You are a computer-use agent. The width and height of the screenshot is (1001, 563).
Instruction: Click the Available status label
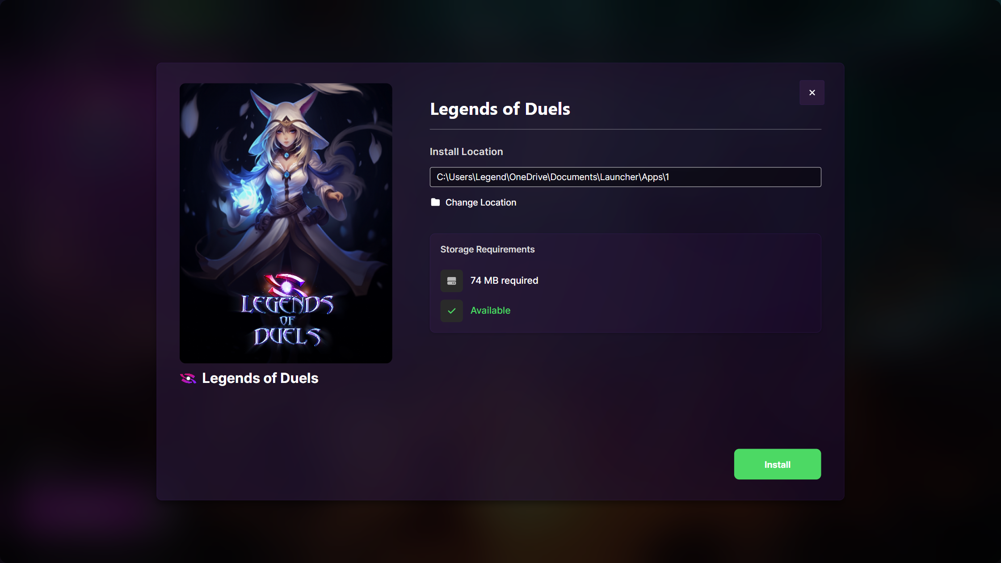pos(490,311)
